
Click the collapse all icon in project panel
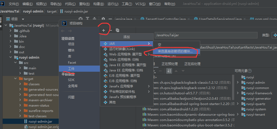tap(94, 19)
